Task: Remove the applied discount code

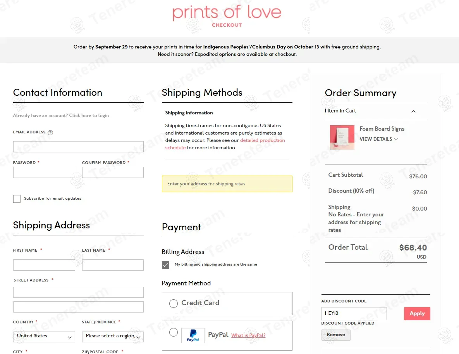Action: 336,335
